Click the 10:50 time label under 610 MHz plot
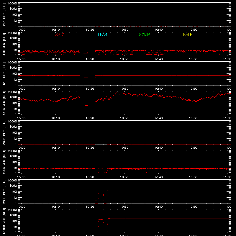This screenshot has width=236, height=236. click(x=193, y=89)
